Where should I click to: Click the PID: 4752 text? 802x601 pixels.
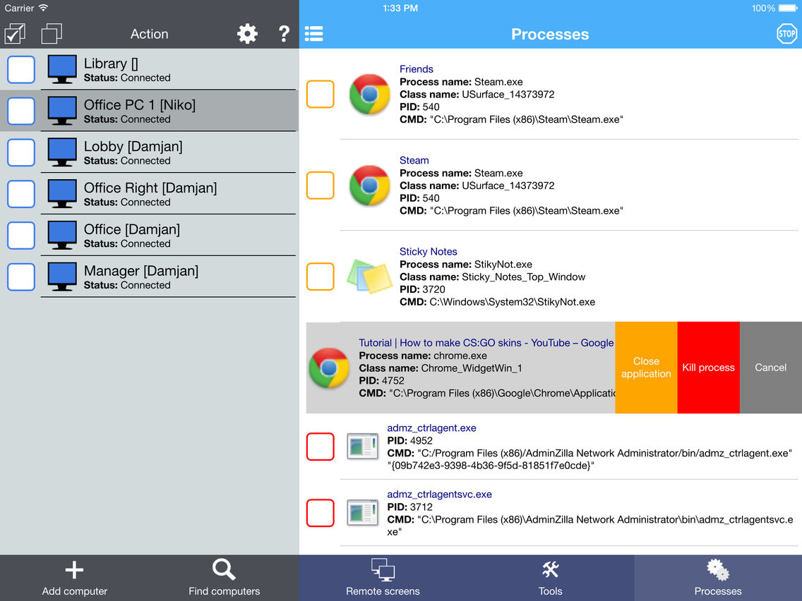pyautogui.click(x=381, y=381)
